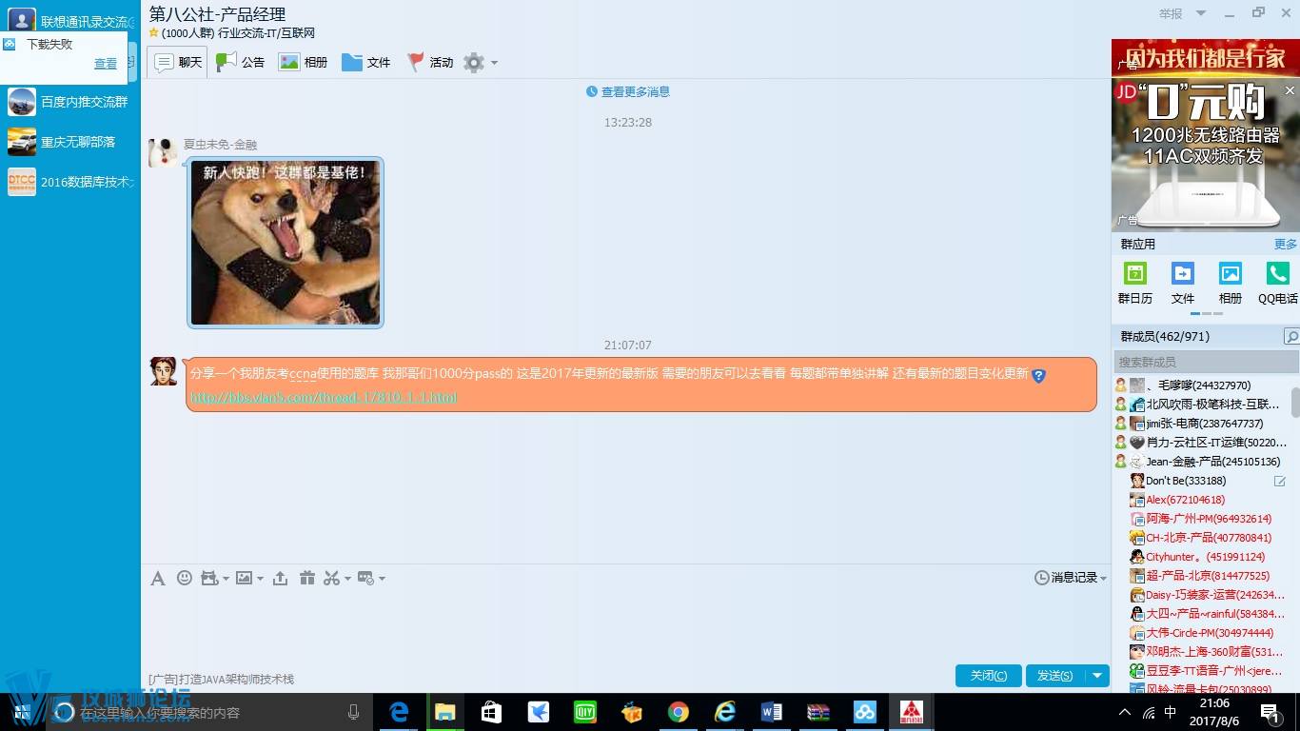Click the member search magnifier icon
The image size is (1300, 731).
1290,337
